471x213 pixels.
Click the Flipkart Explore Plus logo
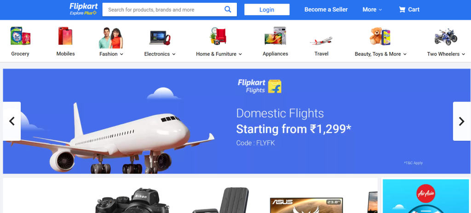(84, 9)
